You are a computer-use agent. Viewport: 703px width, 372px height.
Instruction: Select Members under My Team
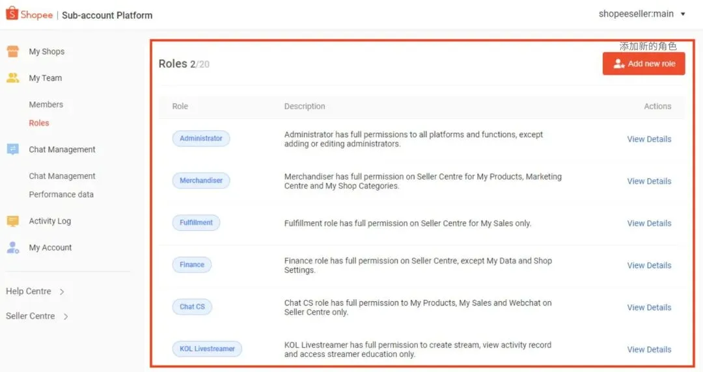[46, 105]
